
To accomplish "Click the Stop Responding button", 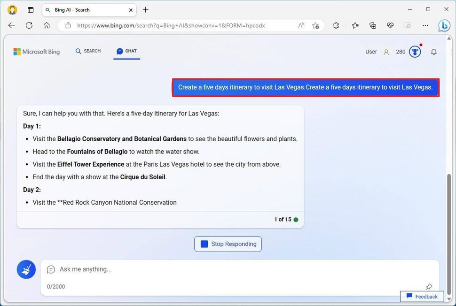I will 228,244.
